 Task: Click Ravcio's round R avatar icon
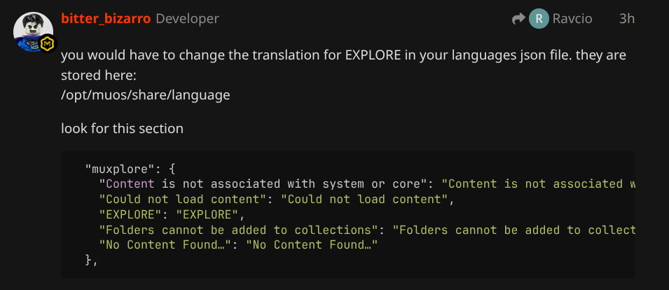(538, 19)
